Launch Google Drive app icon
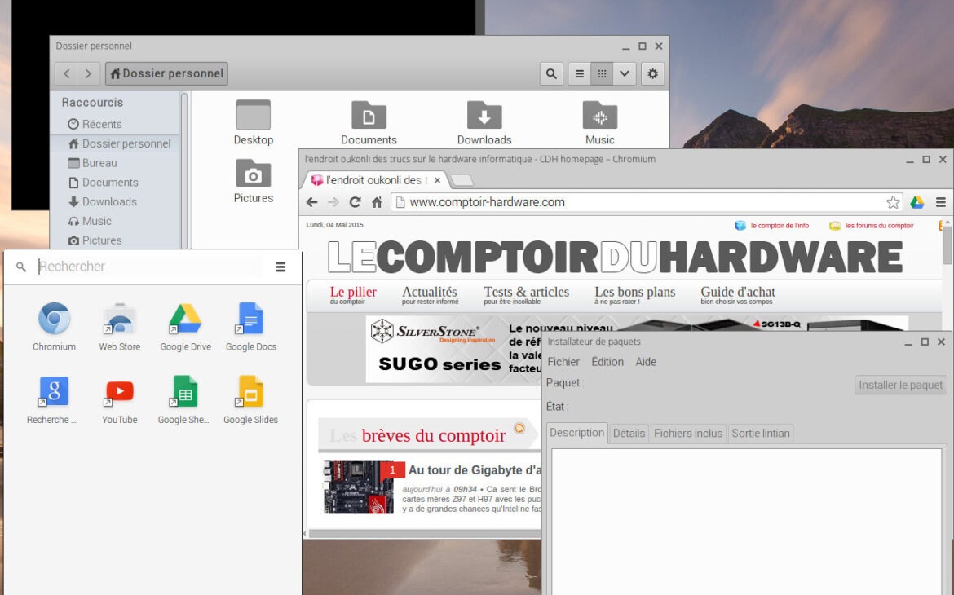 point(185,319)
